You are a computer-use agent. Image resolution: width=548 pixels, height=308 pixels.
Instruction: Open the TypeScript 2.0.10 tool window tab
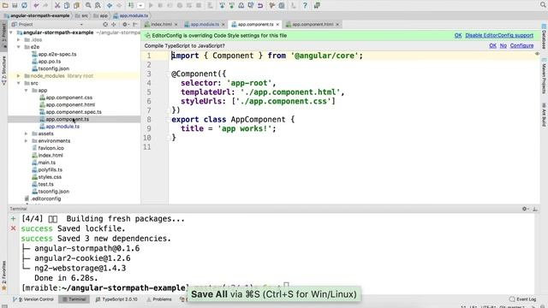(x=116, y=299)
